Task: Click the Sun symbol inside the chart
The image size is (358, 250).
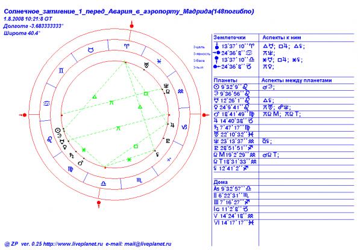Action: point(57,130)
